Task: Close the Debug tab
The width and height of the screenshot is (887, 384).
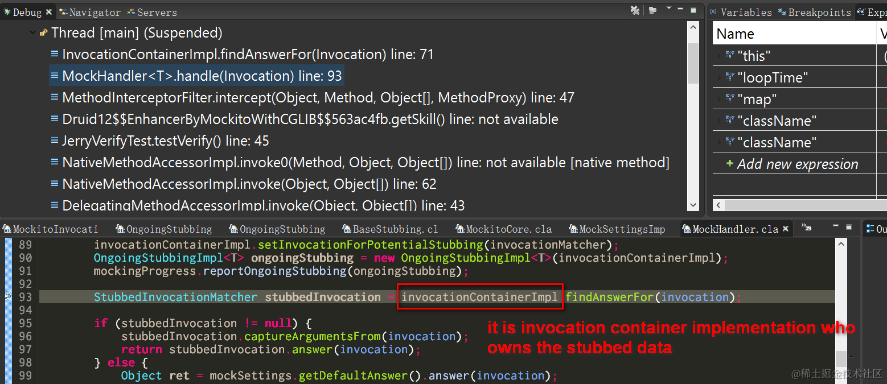Action: pyautogui.click(x=48, y=12)
